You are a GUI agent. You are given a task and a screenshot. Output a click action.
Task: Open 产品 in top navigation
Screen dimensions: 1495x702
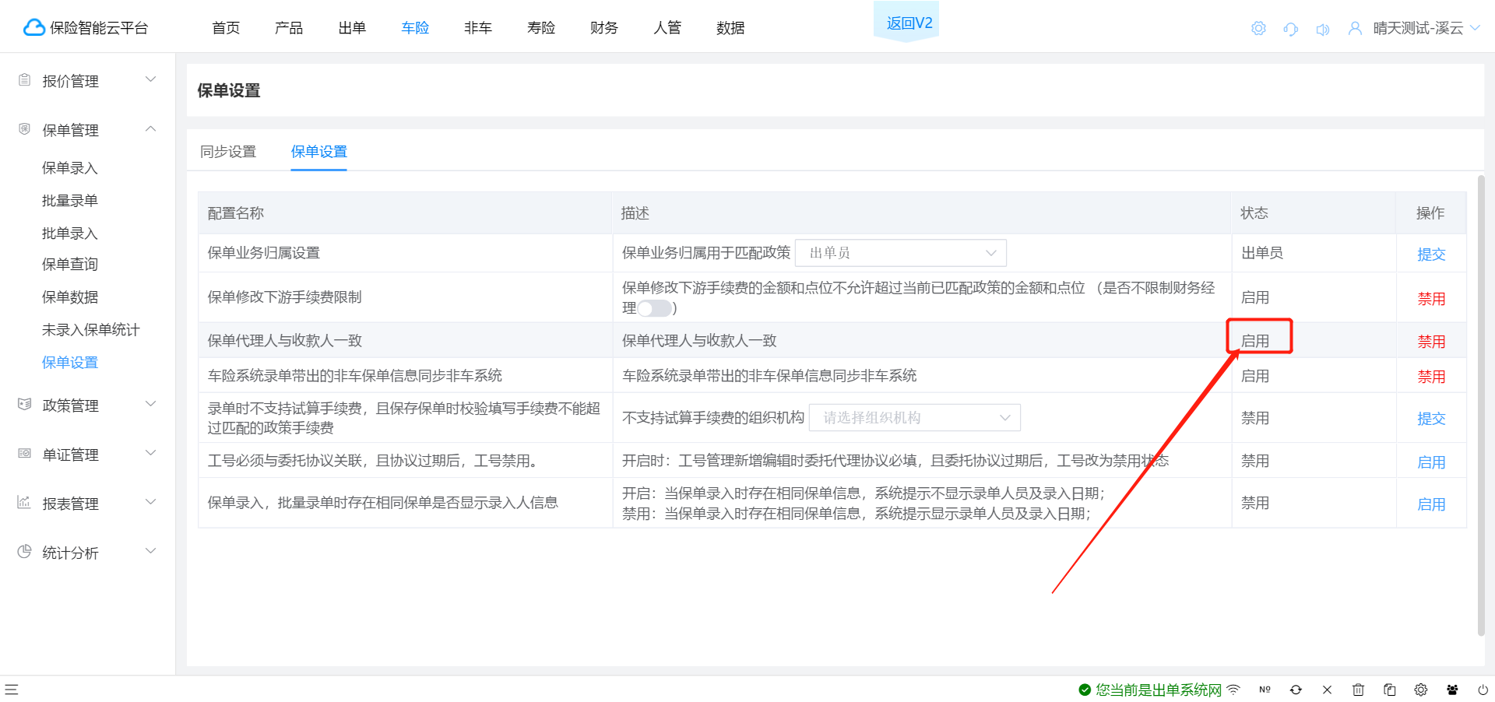(289, 28)
